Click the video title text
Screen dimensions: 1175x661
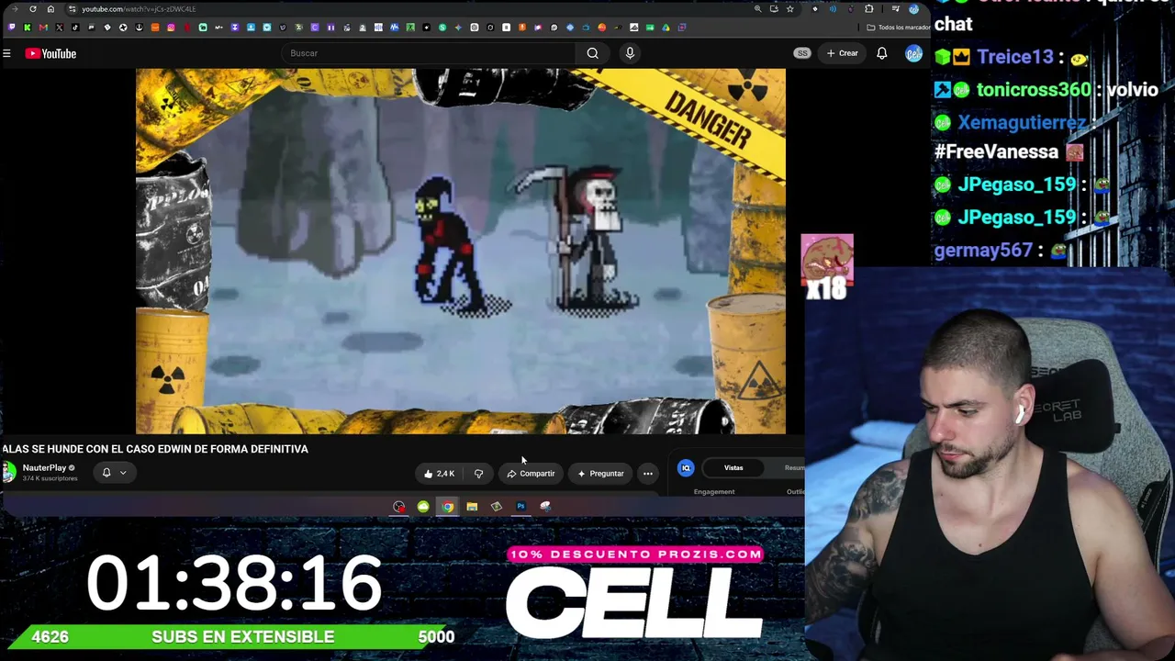coord(155,449)
